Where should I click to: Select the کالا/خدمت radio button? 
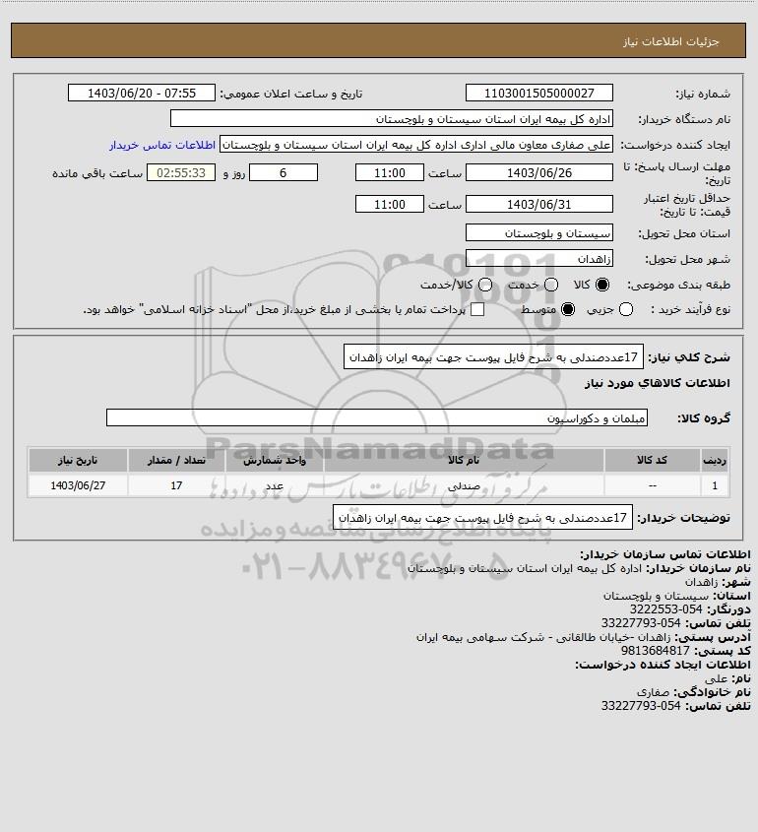click(x=484, y=285)
